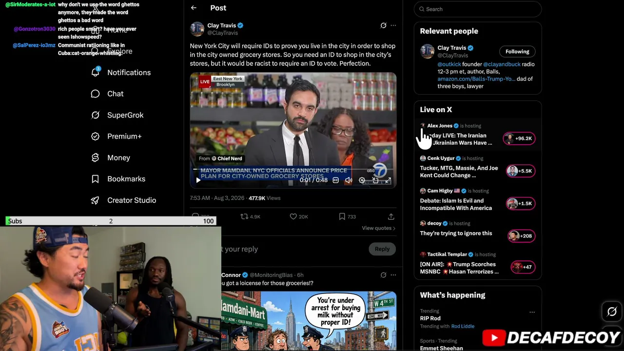Join the Alex Jones live +96.2K listeners pill
Image resolution: width=624 pixels, height=351 pixels.
[519, 138]
